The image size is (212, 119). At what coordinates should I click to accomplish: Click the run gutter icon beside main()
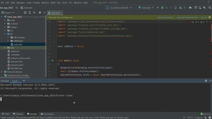coord(53,60)
